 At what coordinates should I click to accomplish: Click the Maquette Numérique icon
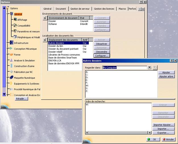(11, 78)
